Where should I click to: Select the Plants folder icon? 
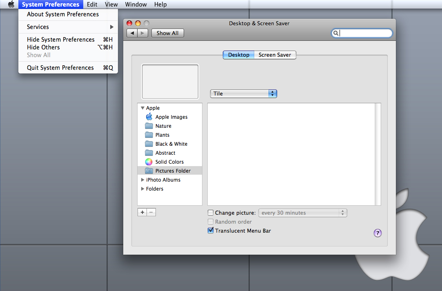point(149,135)
